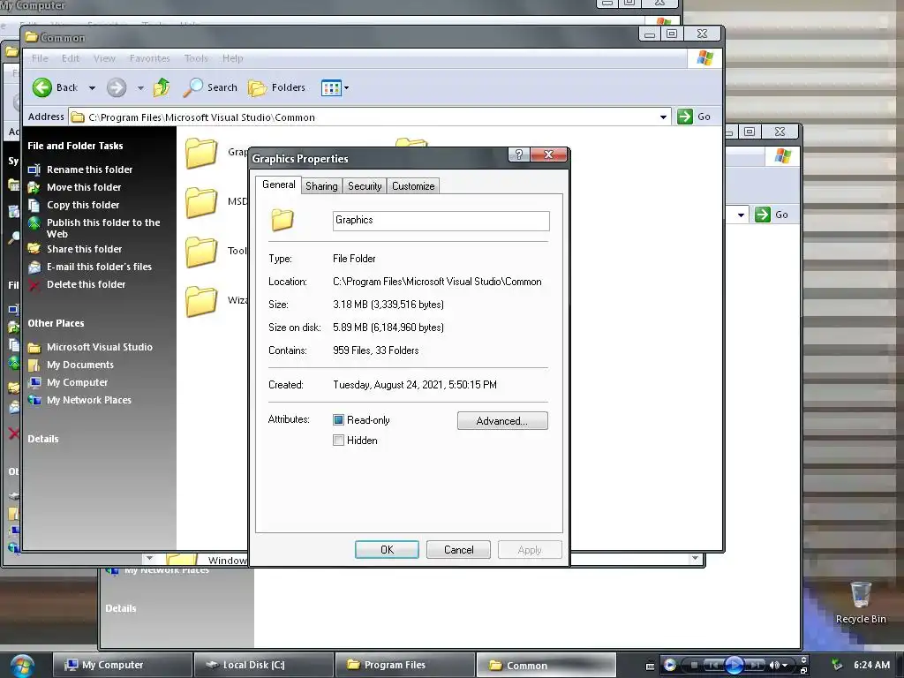The height and width of the screenshot is (678, 904).
Task: Click Go button in Common window
Action: pyautogui.click(x=694, y=117)
